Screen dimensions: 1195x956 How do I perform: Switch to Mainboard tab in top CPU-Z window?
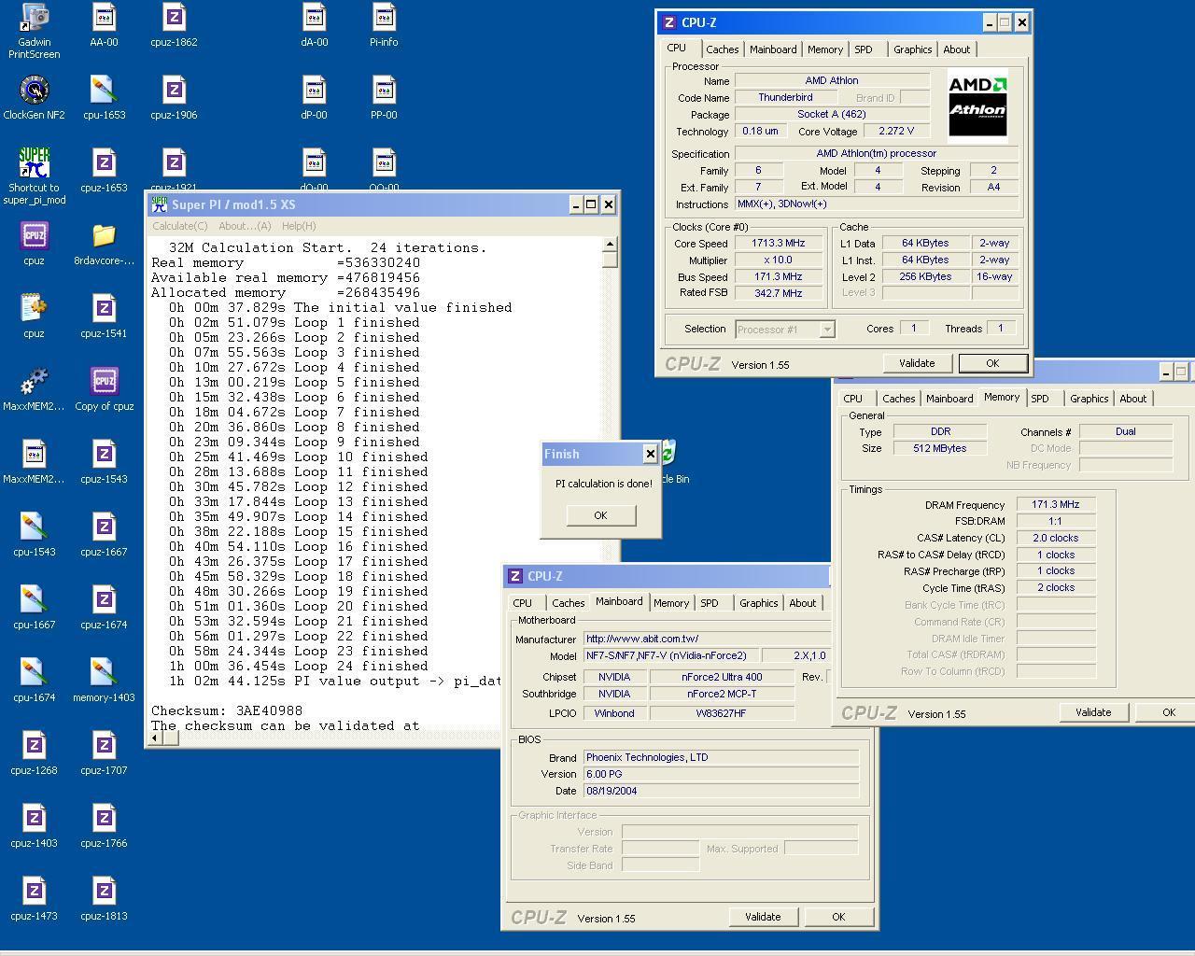point(773,49)
